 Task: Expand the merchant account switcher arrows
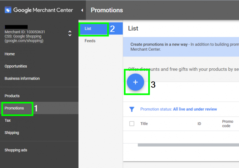point(70,33)
